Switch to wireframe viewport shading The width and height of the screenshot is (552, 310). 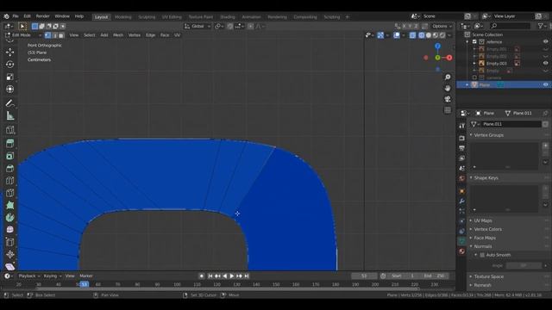pos(422,35)
